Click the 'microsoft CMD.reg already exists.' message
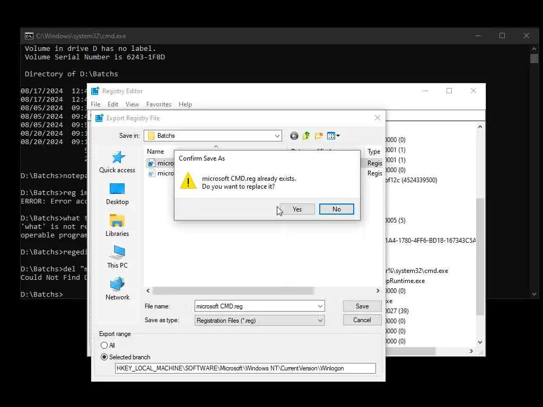This screenshot has width=543, height=407. pyautogui.click(x=249, y=179)
